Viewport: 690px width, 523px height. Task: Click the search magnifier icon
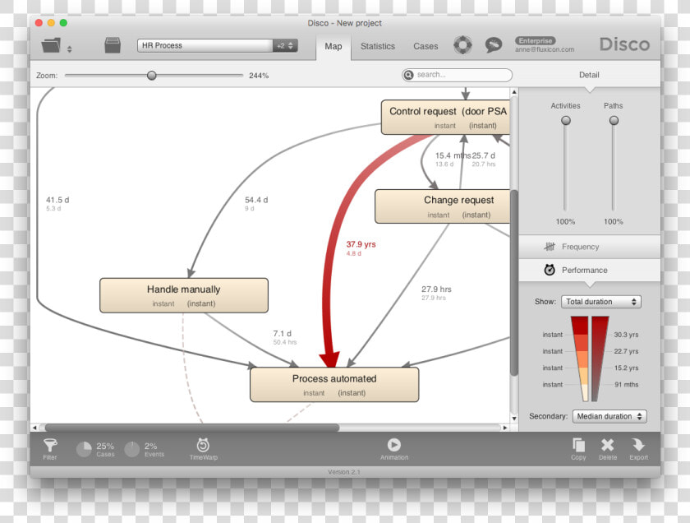pyautogui.click(x=409, y=75)
